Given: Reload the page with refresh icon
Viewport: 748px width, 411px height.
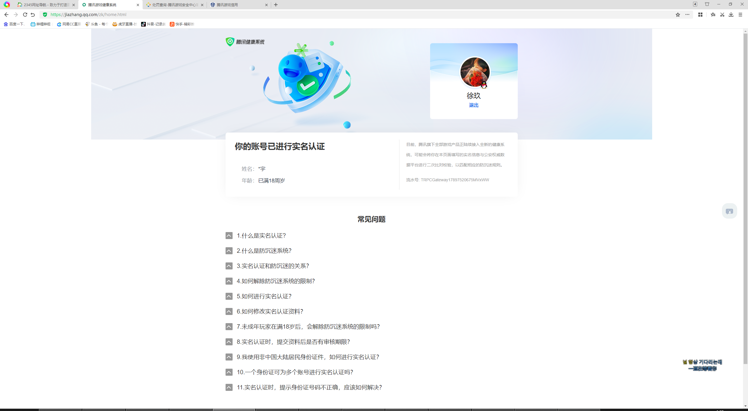Looking at the screenshot, I should coord(25,15).
